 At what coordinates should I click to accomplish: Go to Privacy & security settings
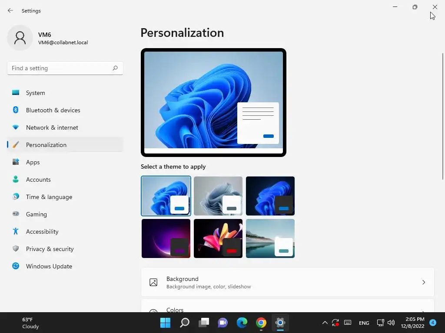point(65,248)
